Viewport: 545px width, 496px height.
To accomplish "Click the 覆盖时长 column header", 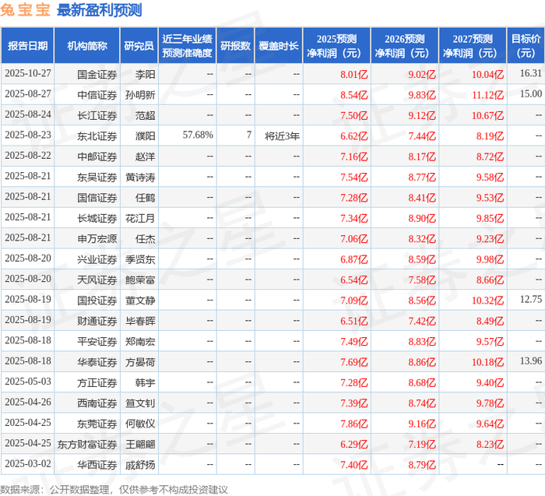I will click(279, 45).
